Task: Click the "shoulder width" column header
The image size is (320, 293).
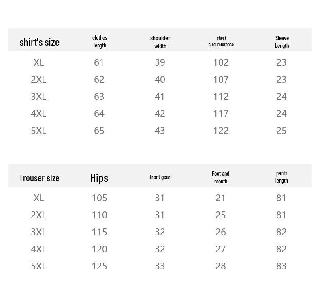Action: pos(160,42)
